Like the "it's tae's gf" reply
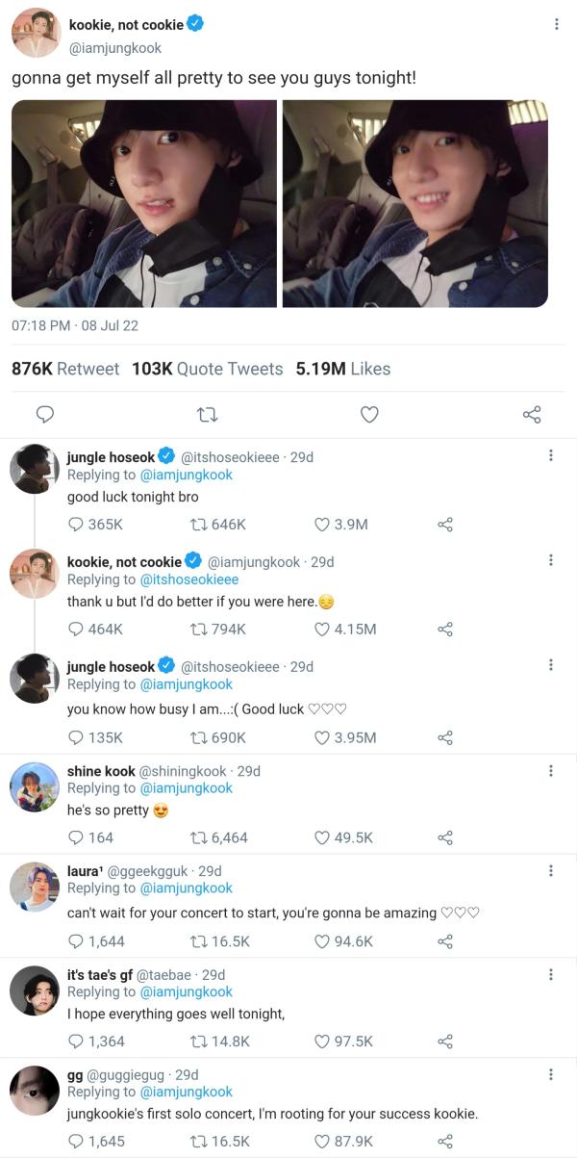Viewport: 577px width, 1158px height. coord(323,1042)
